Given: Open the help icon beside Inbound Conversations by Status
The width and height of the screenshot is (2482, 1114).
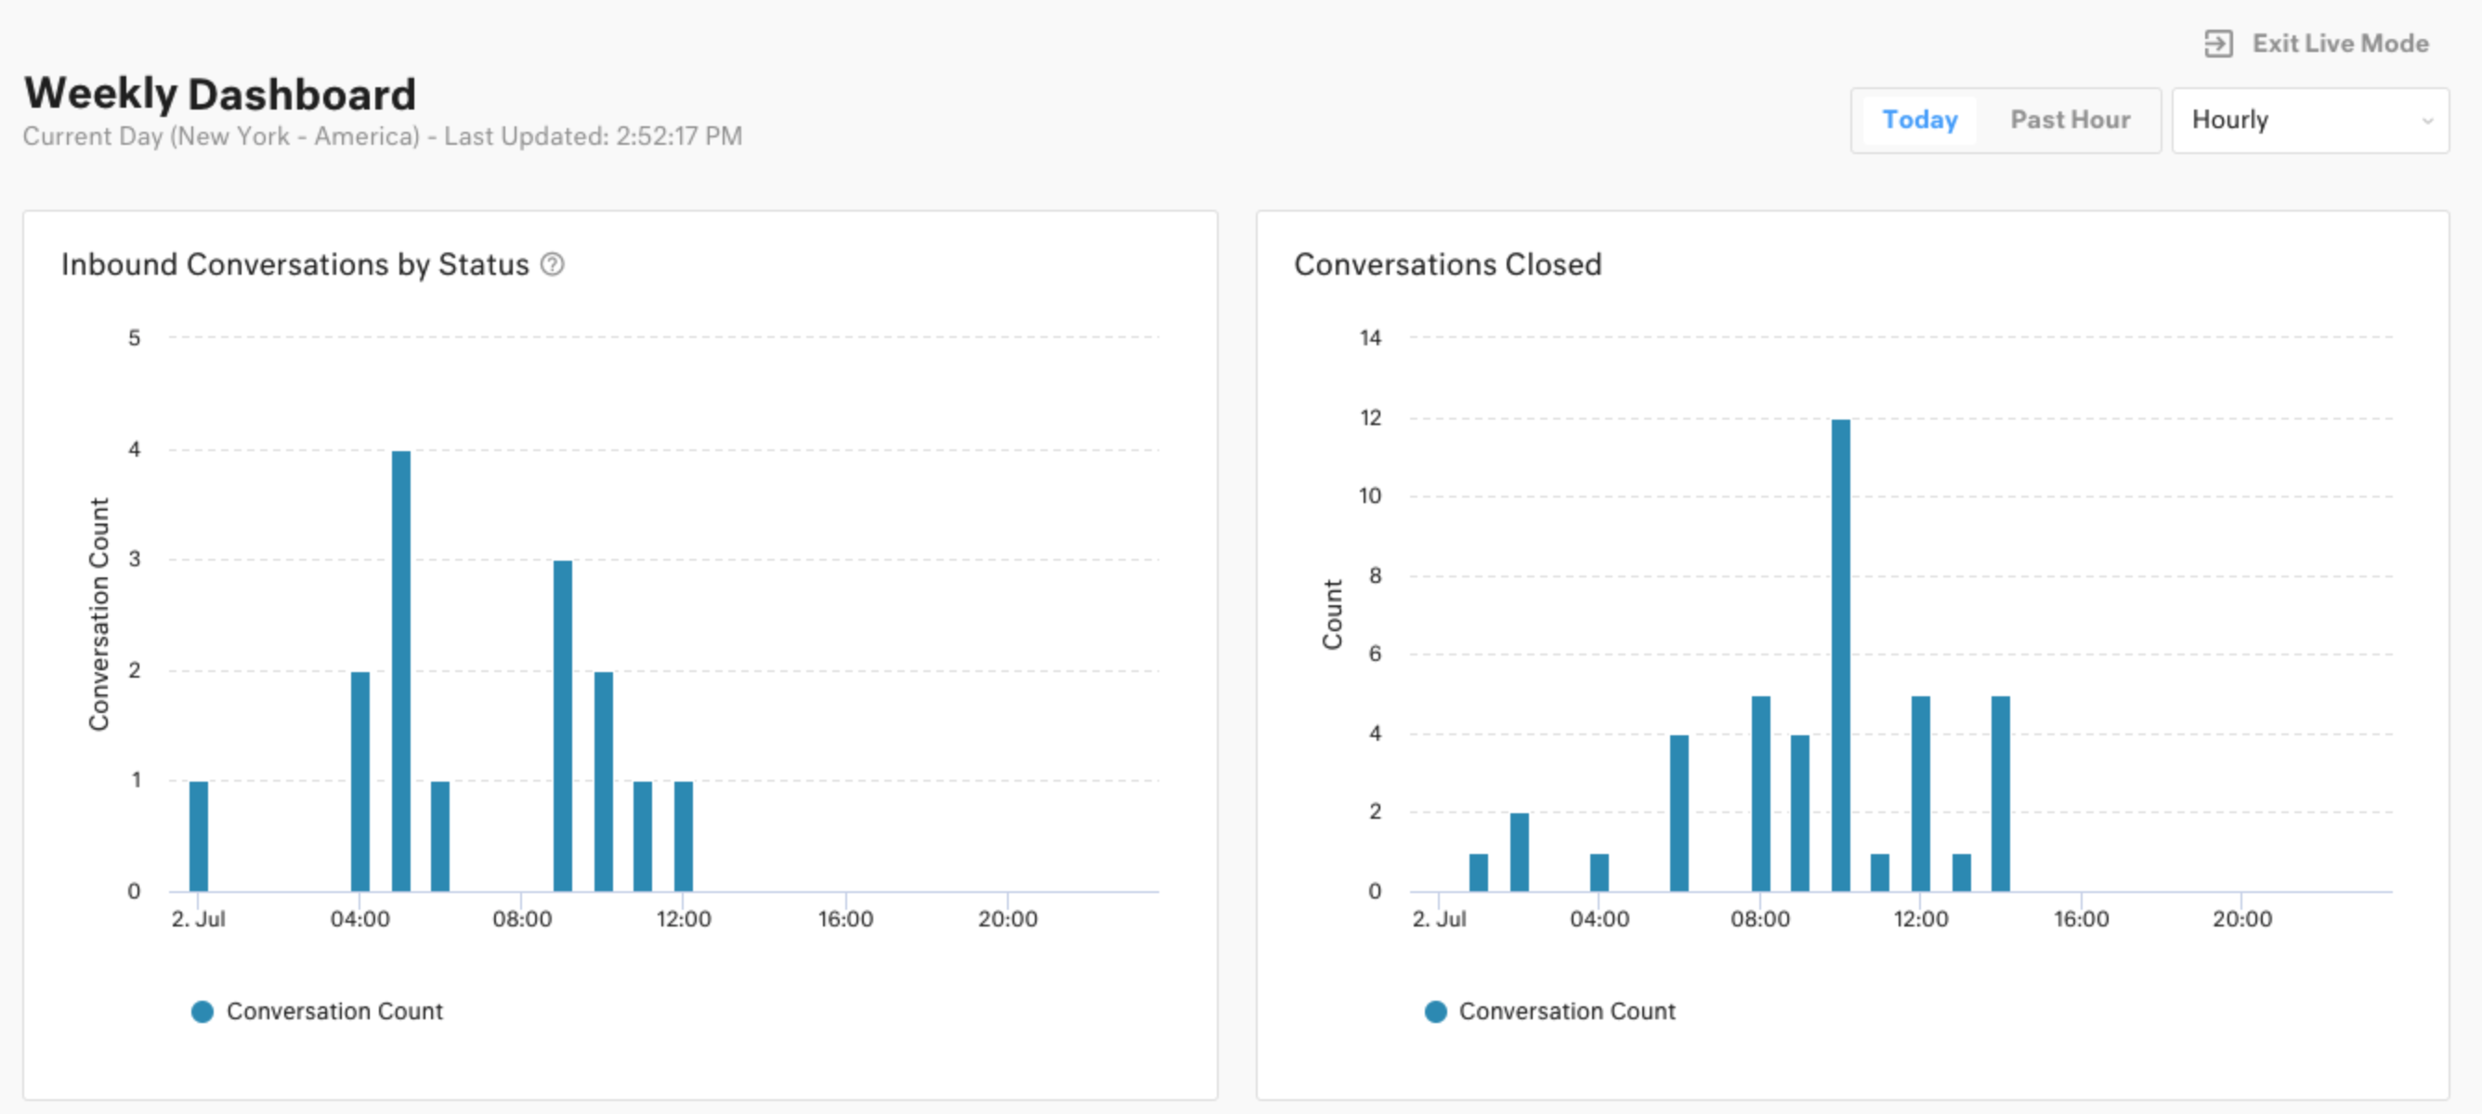Looking at the screenshot, I should [552, 264].
